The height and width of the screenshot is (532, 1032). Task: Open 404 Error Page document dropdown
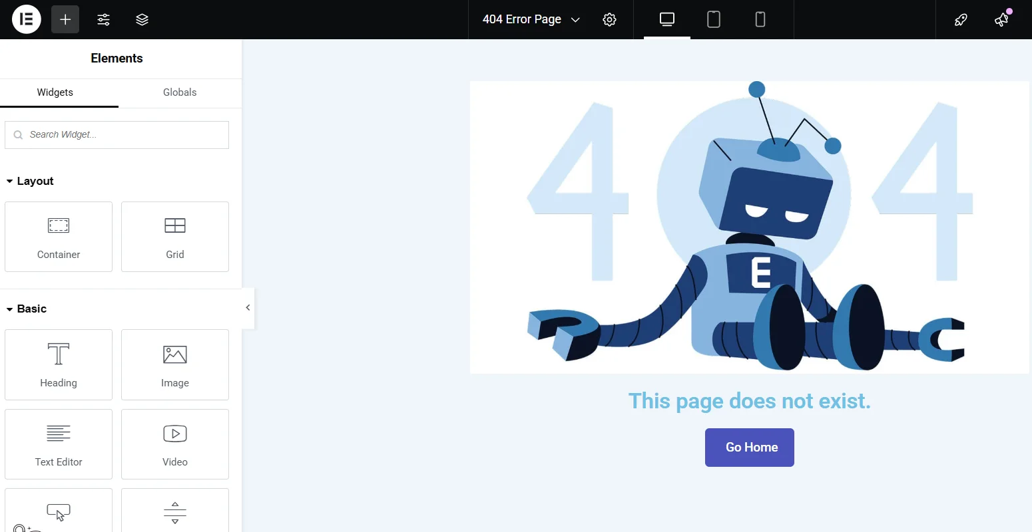(531, 19)
